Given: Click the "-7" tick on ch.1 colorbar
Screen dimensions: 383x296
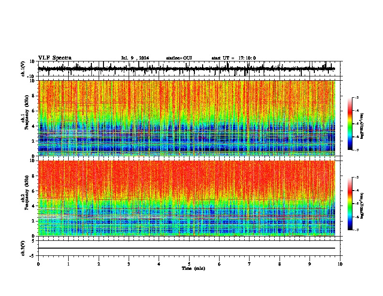Looking at the screenshot, I should pos(356,150).
